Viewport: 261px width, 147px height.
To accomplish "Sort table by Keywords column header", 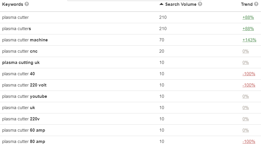I will click(x=13, y=4).
